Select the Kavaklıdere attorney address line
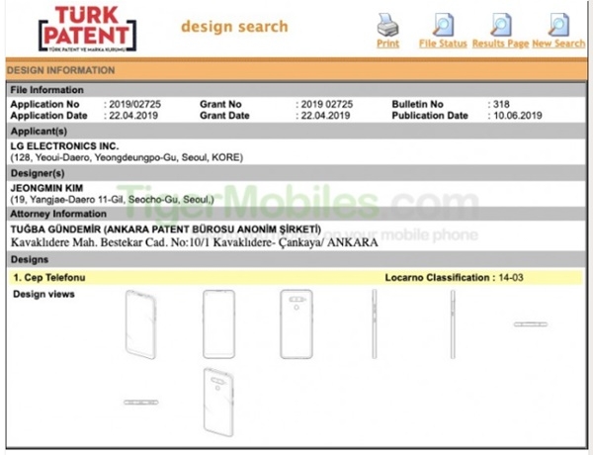Viewport: 593px width, 455px height. click(x=194, y=242)
